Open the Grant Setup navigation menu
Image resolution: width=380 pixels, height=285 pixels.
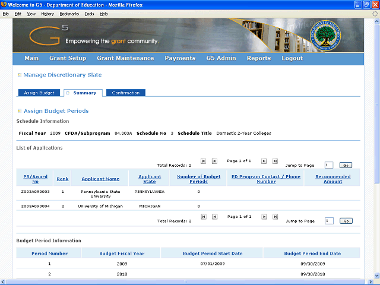coord(68,58)
